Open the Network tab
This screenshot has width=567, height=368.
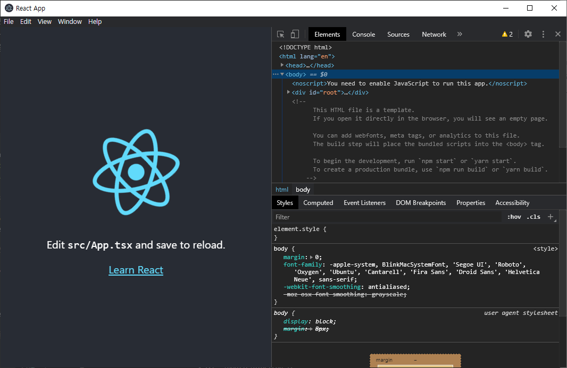434,35
